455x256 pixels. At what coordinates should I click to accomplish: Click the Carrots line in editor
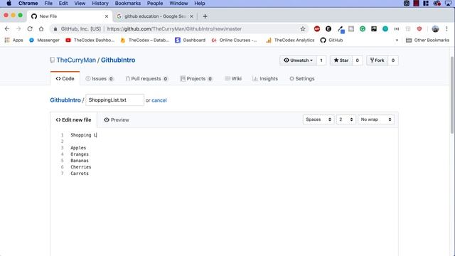click(x=80, y=174)
